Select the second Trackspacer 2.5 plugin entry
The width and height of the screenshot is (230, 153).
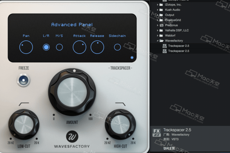click(190, 51)
